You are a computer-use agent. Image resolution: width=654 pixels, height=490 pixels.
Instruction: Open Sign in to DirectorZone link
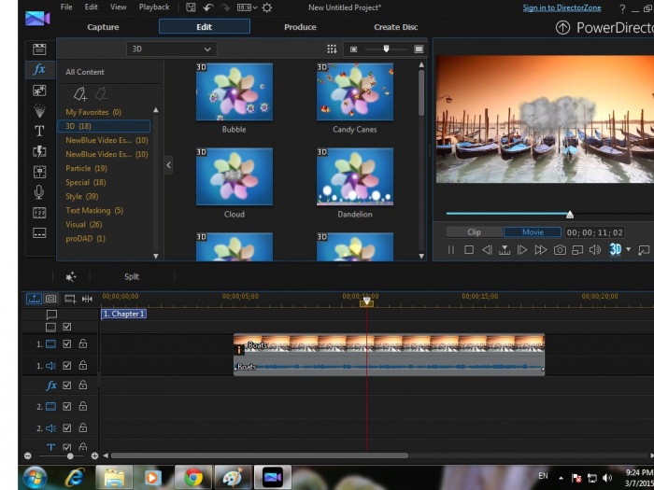click(x=563, y=7)
